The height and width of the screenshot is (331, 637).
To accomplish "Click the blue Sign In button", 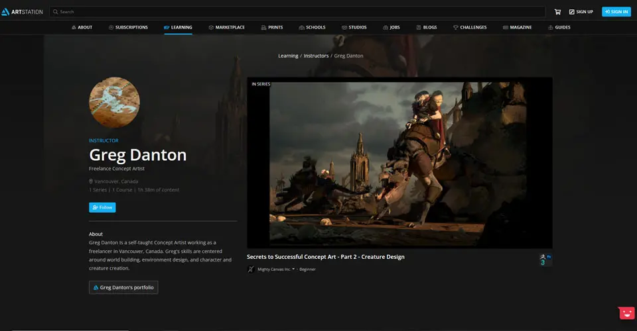I will click(x=616, y=12).
